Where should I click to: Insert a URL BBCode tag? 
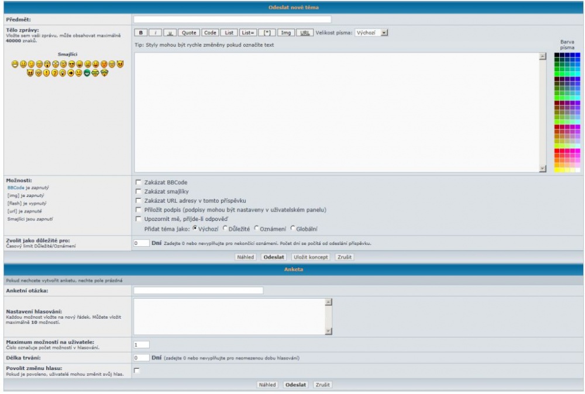point(305,33)
